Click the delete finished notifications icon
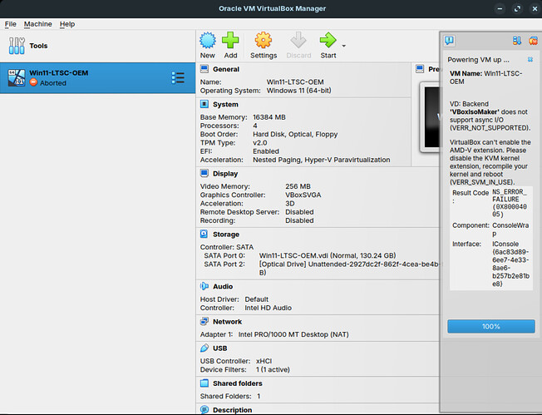This screenshot has height=415, width=542. point(533,41)
